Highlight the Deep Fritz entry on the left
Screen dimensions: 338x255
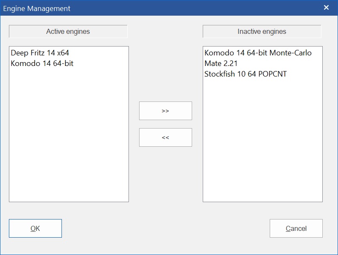click(40, 53)
